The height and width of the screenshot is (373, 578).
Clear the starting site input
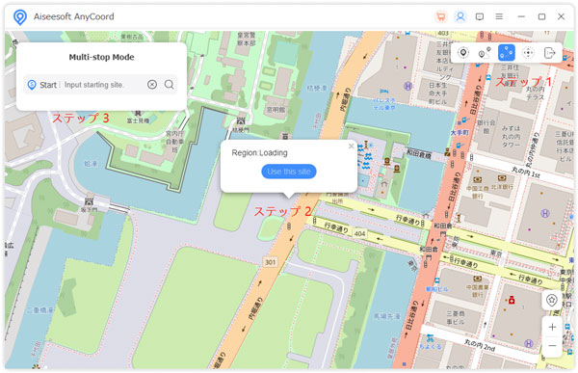(152, 85)
